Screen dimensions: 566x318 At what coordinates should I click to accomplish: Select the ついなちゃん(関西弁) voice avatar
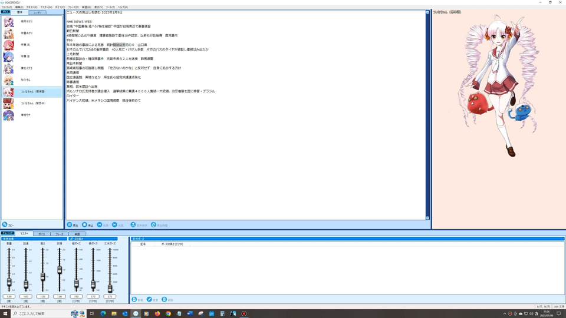pyautogui.click(x=8, y=104)
